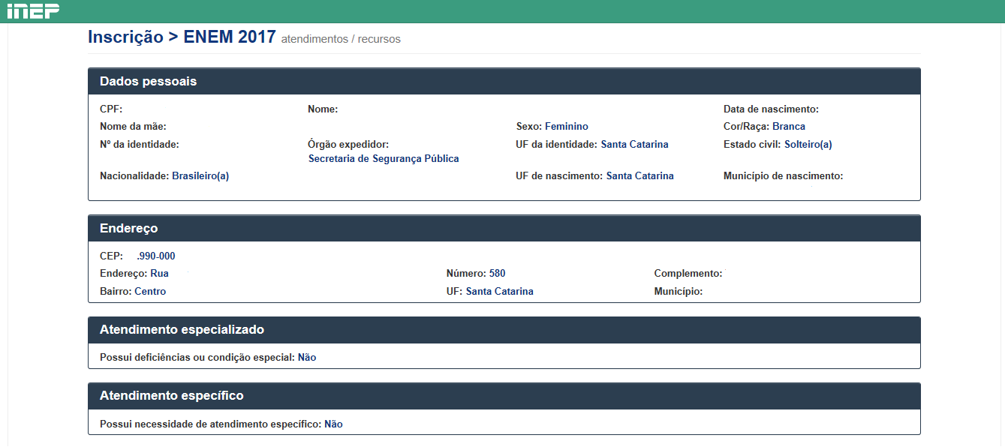Click 'Nome da mãe:' label
This screenshot has width=1005, height=447.
tap(133, 127)
